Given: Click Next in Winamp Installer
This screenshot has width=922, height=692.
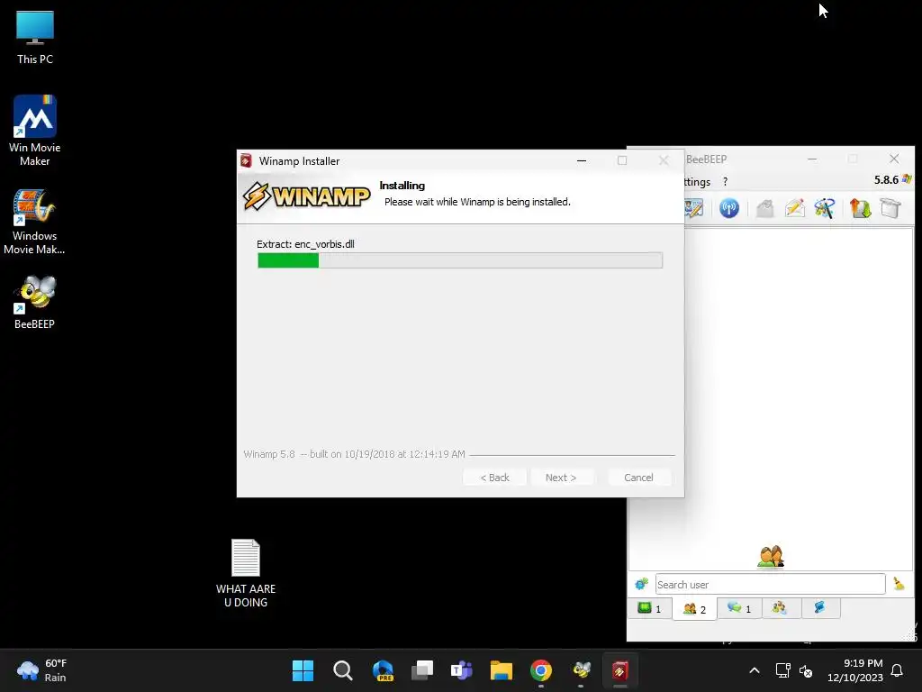Looking at the screenshot, I should 561,478.
